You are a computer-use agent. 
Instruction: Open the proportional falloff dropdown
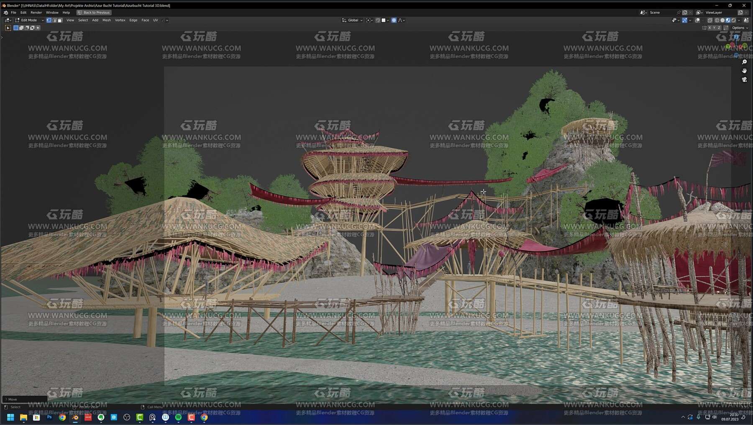(401, 20)
